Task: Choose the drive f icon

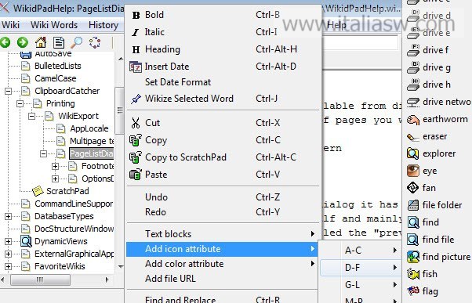Action: click(x=428, y=50)
